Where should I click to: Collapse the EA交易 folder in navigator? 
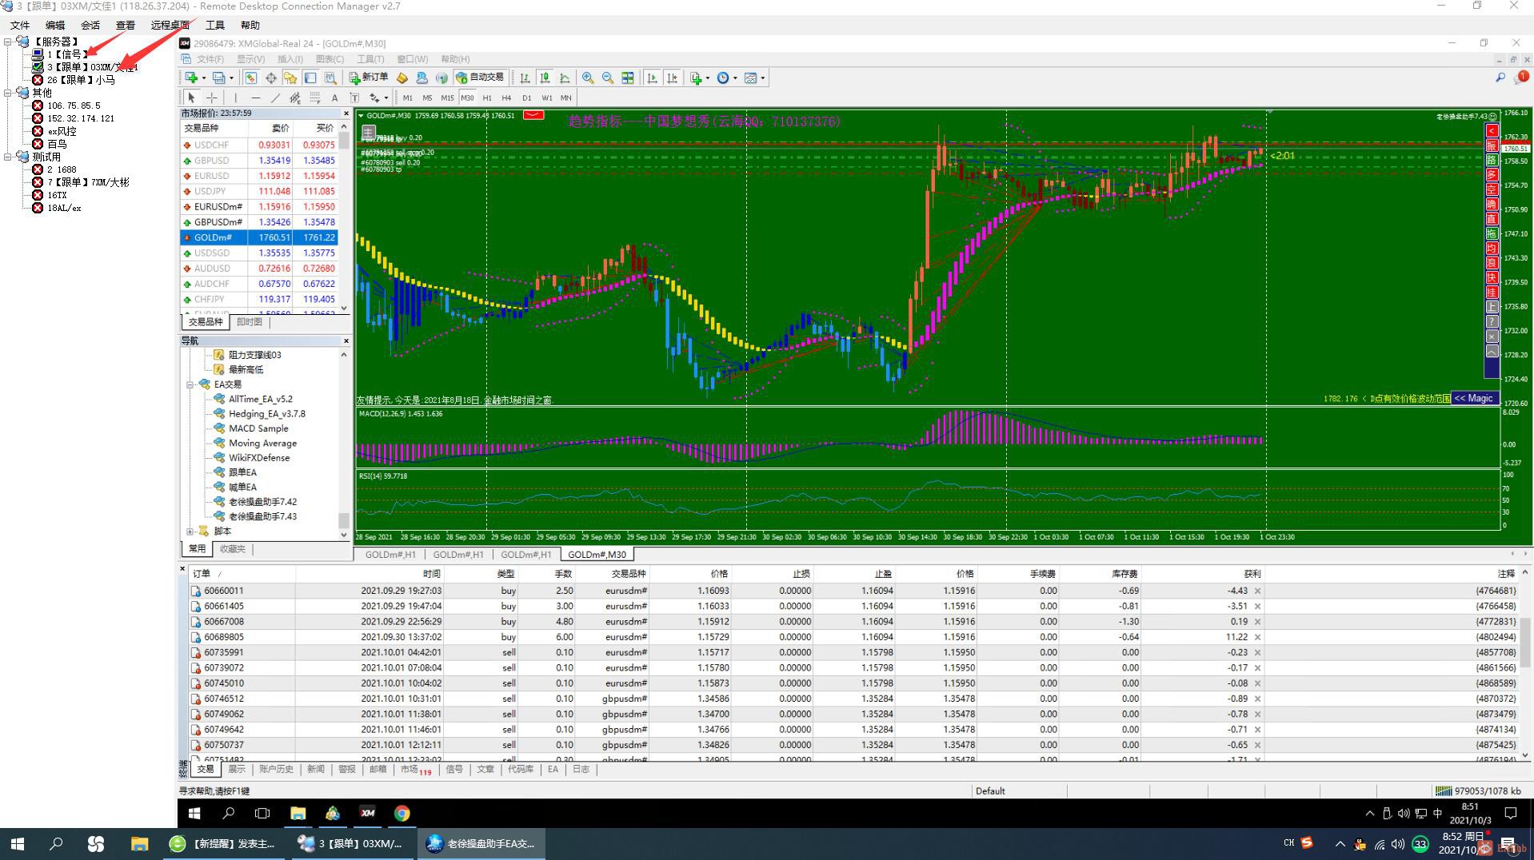click(190, 384)
